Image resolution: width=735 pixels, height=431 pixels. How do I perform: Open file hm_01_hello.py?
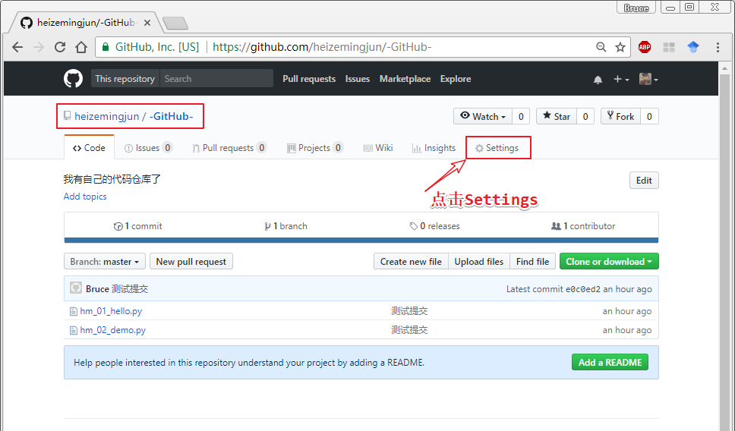[111, 311]
